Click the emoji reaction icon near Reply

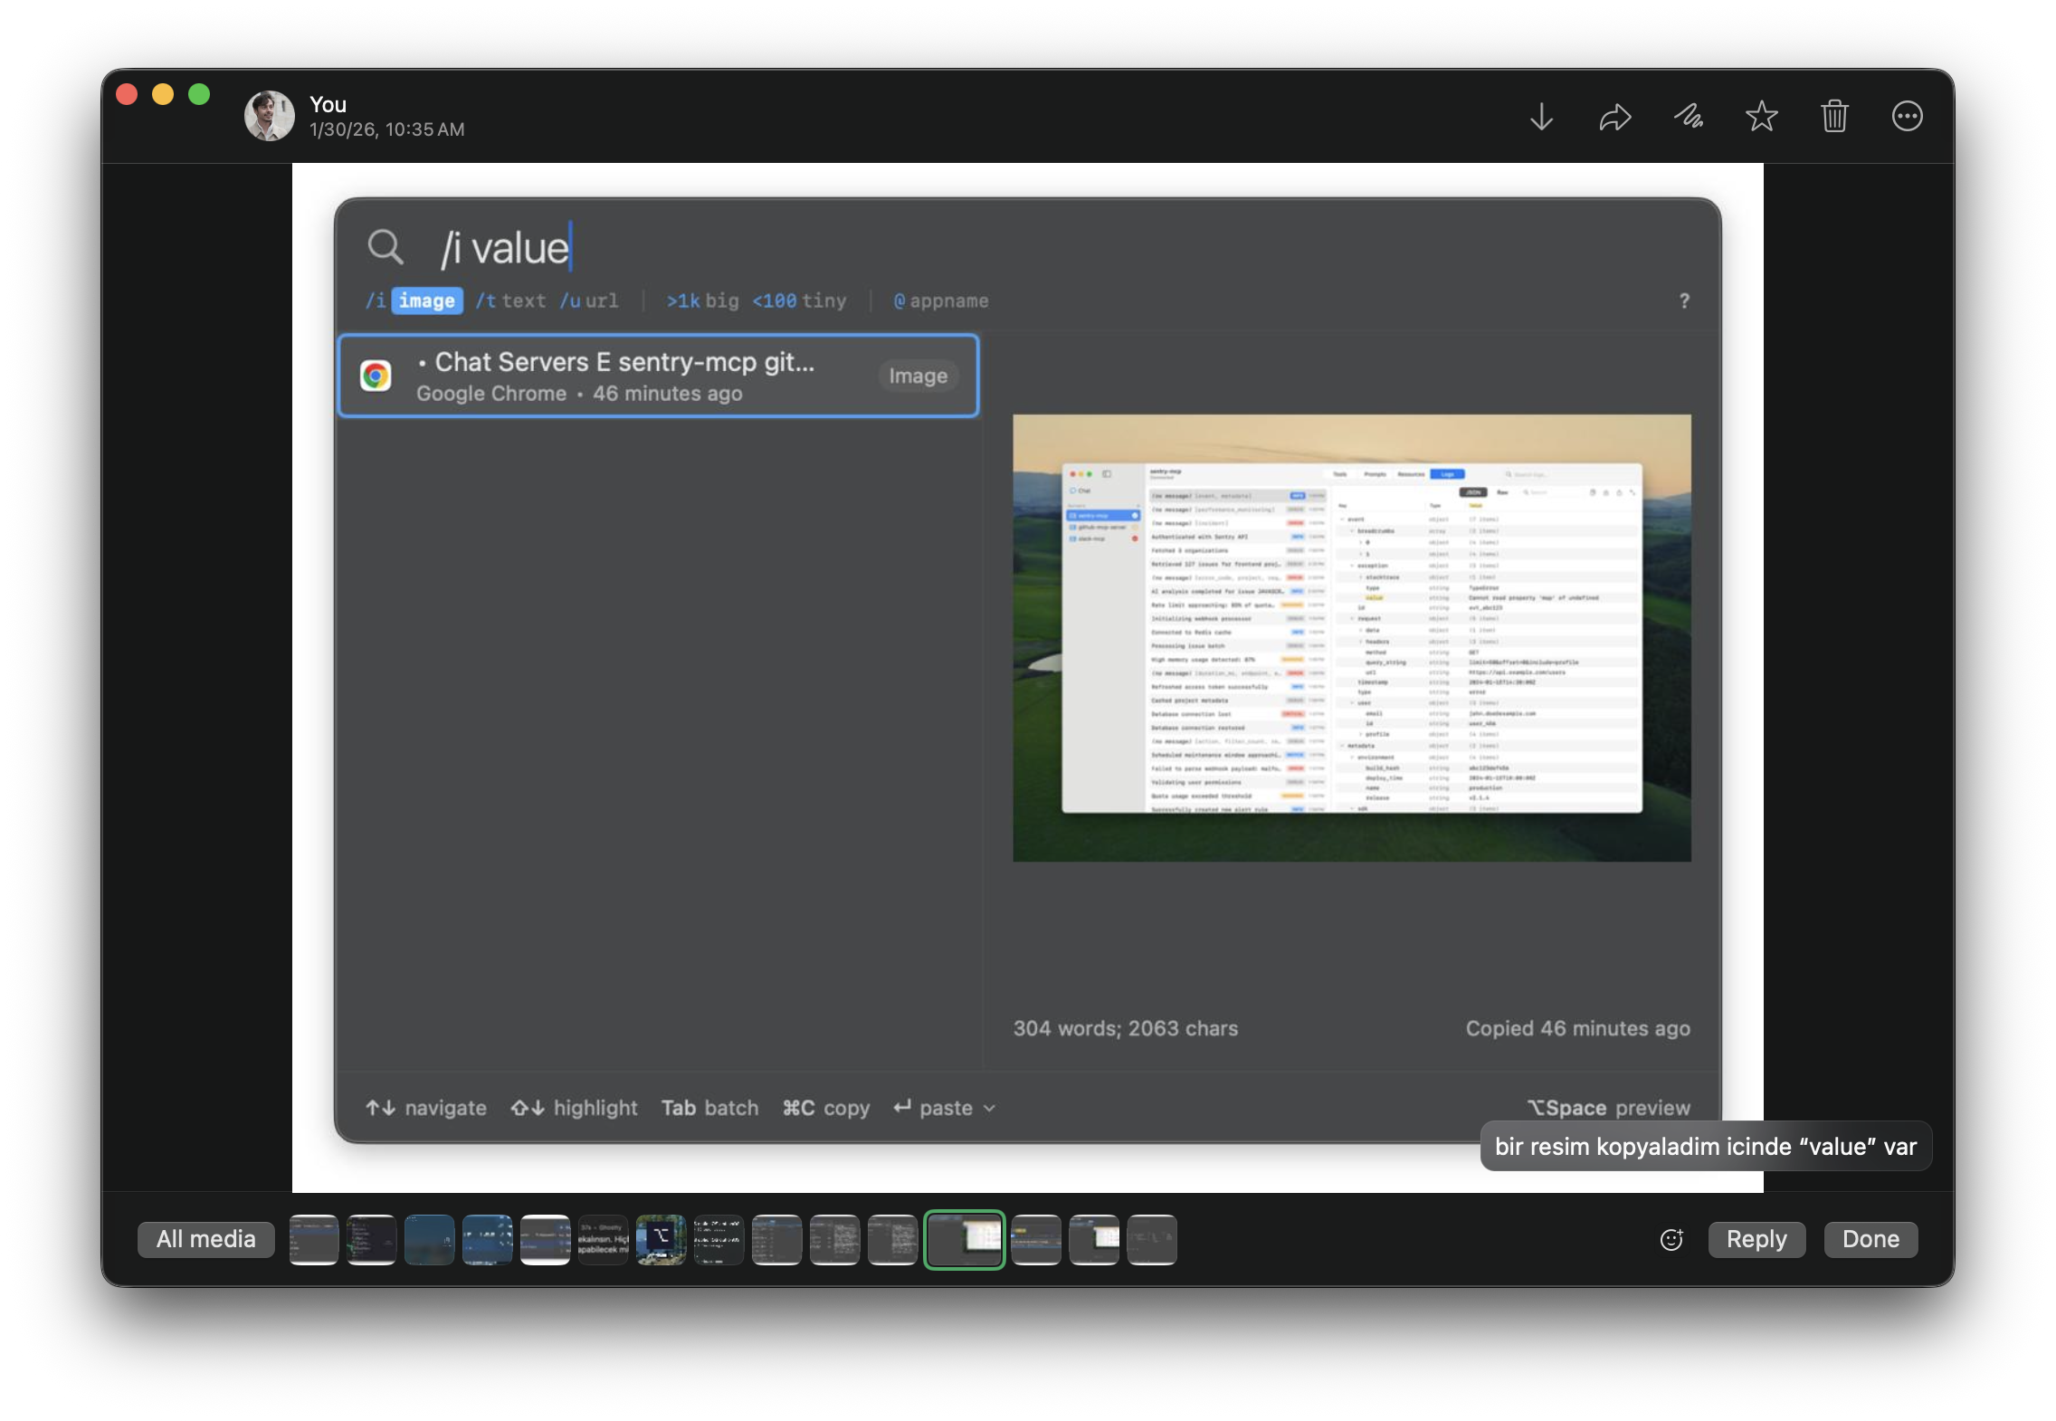pos(1671,1239)
